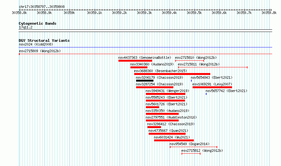The width and height of the screenshot is (281, 166).
Task: Click the 30359k ruler tick label
Action: pos(69,13)
